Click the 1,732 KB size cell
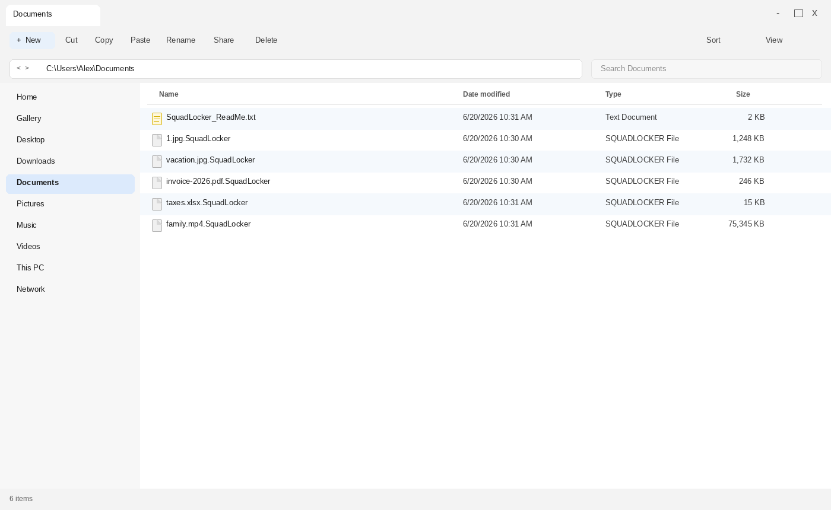The height and width of the screenshot is (510, 831). pos(748,160)
